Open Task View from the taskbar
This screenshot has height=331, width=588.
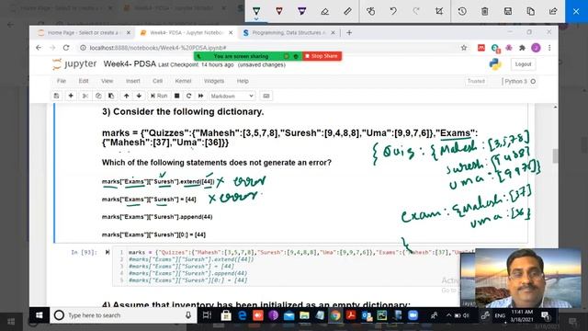click(x=207, y=315)
